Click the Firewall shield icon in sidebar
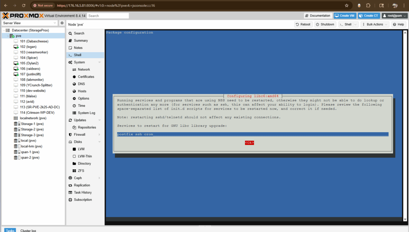409x232 pixels. point(70,135)
